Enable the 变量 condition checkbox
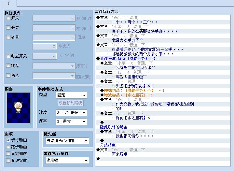The width and height of the screenshot is (234, 171). click(x=8, y=37)
